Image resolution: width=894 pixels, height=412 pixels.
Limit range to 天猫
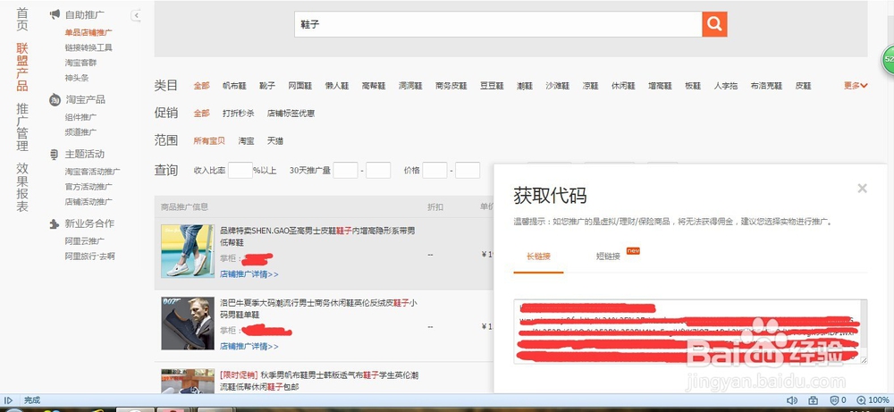coord(275,140)
